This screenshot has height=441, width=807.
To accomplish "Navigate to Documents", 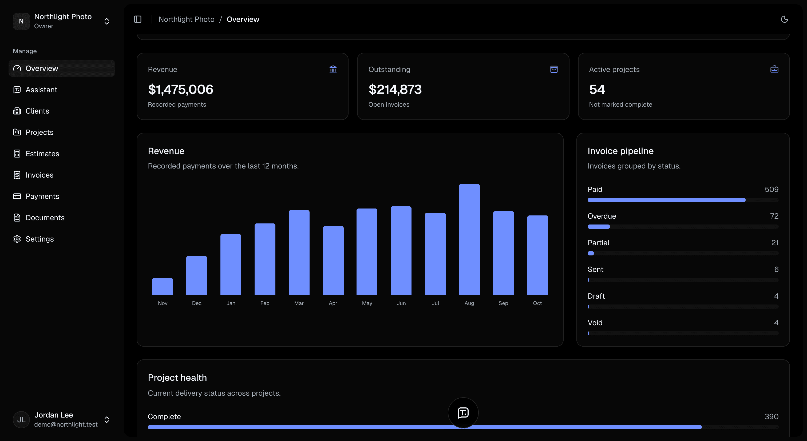I will (62, 218).
